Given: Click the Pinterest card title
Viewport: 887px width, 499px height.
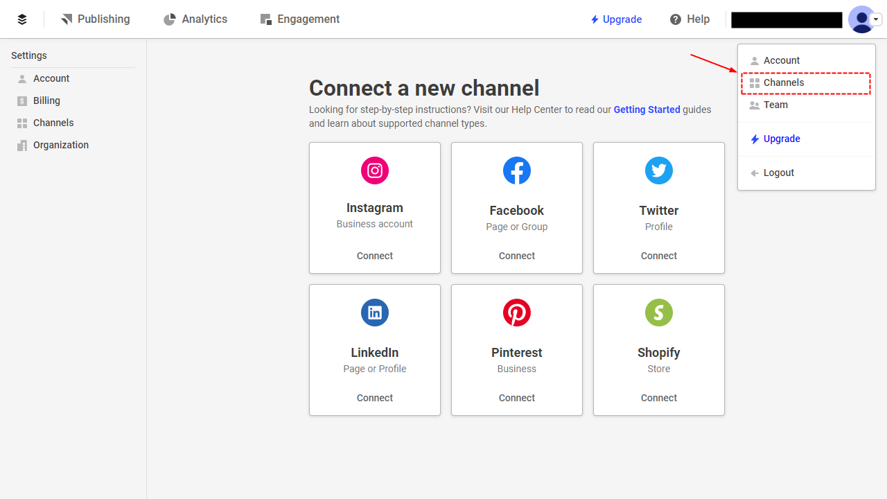Looking at the screenshot, I should pyautogui.click(x=517, y=353).
